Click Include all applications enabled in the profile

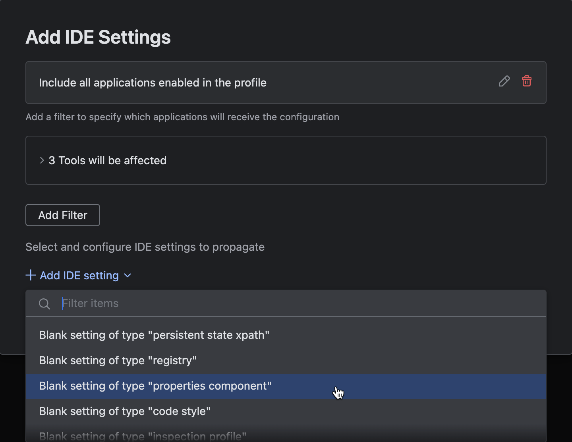click(x=153, y=83)
